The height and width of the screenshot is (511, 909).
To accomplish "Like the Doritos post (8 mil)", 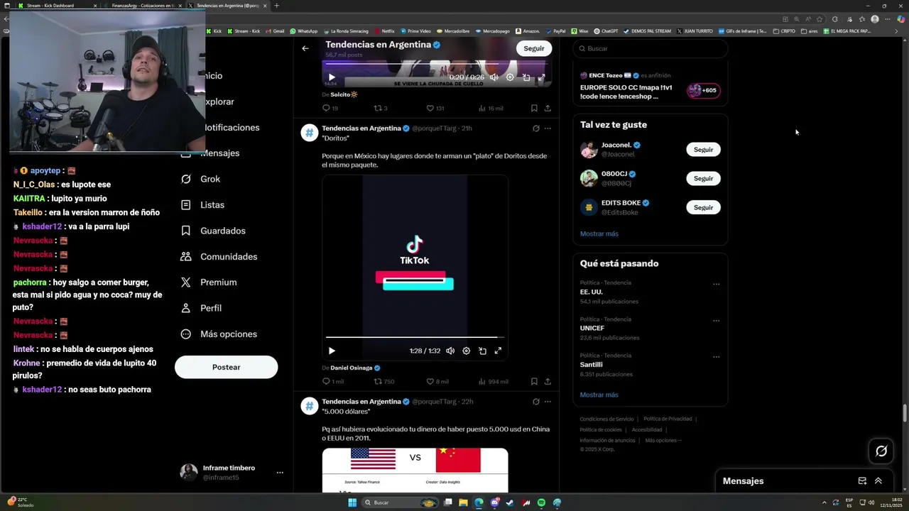I will click(437, 381).
